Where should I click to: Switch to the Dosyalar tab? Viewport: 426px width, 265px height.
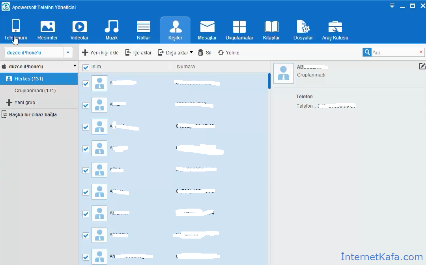(x=303, y=30)
